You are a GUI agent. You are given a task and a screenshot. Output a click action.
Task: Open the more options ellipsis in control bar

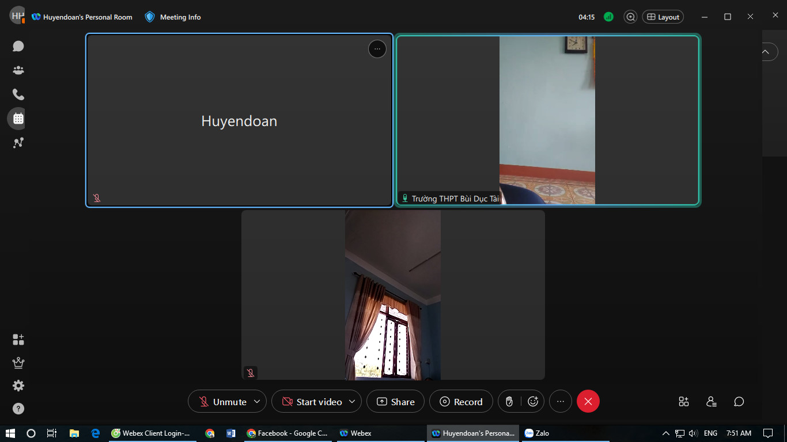point(561,402)
